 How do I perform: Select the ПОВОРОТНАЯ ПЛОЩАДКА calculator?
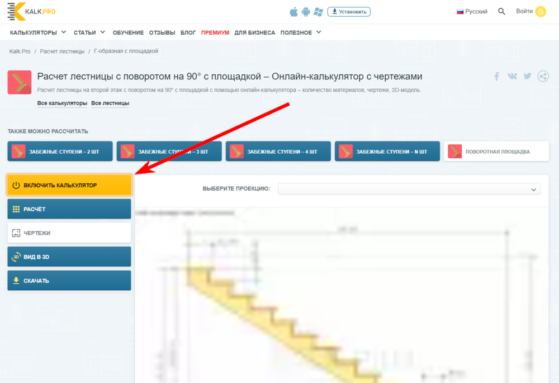point(496,151)
